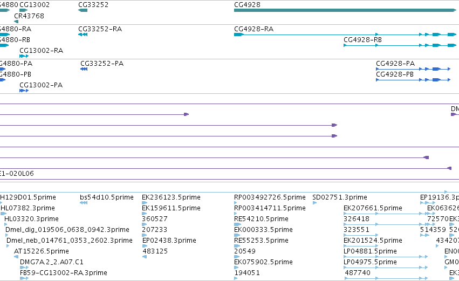Select EST feature 487740

click(358, 273)
